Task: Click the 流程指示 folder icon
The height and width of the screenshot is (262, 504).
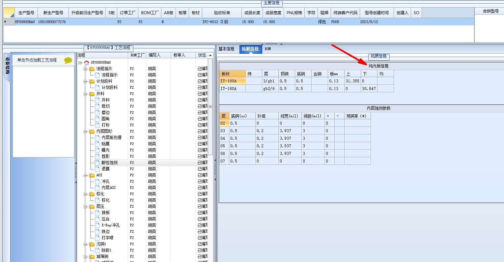Action: [x=92, y=69]
